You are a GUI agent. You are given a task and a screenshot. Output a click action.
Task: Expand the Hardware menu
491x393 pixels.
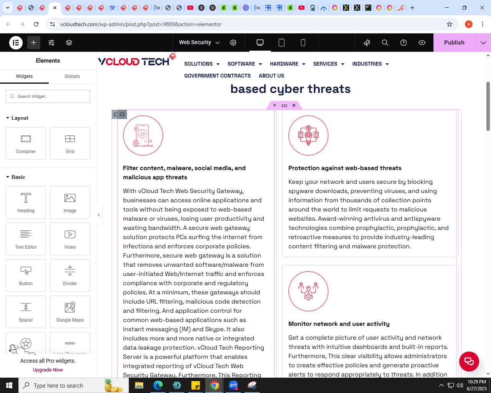tap(288, 64)
